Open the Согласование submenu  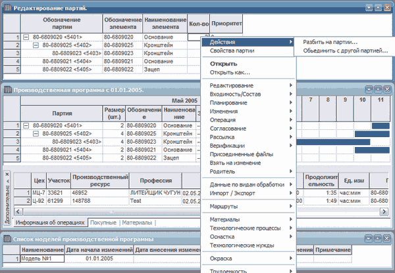248,129
